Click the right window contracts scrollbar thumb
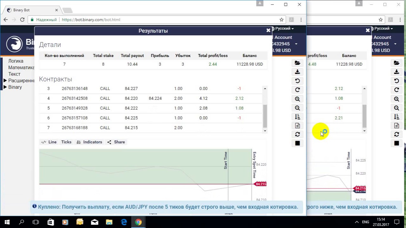The width and height of the screenshot is (406, 228). (x=364, y=116)
